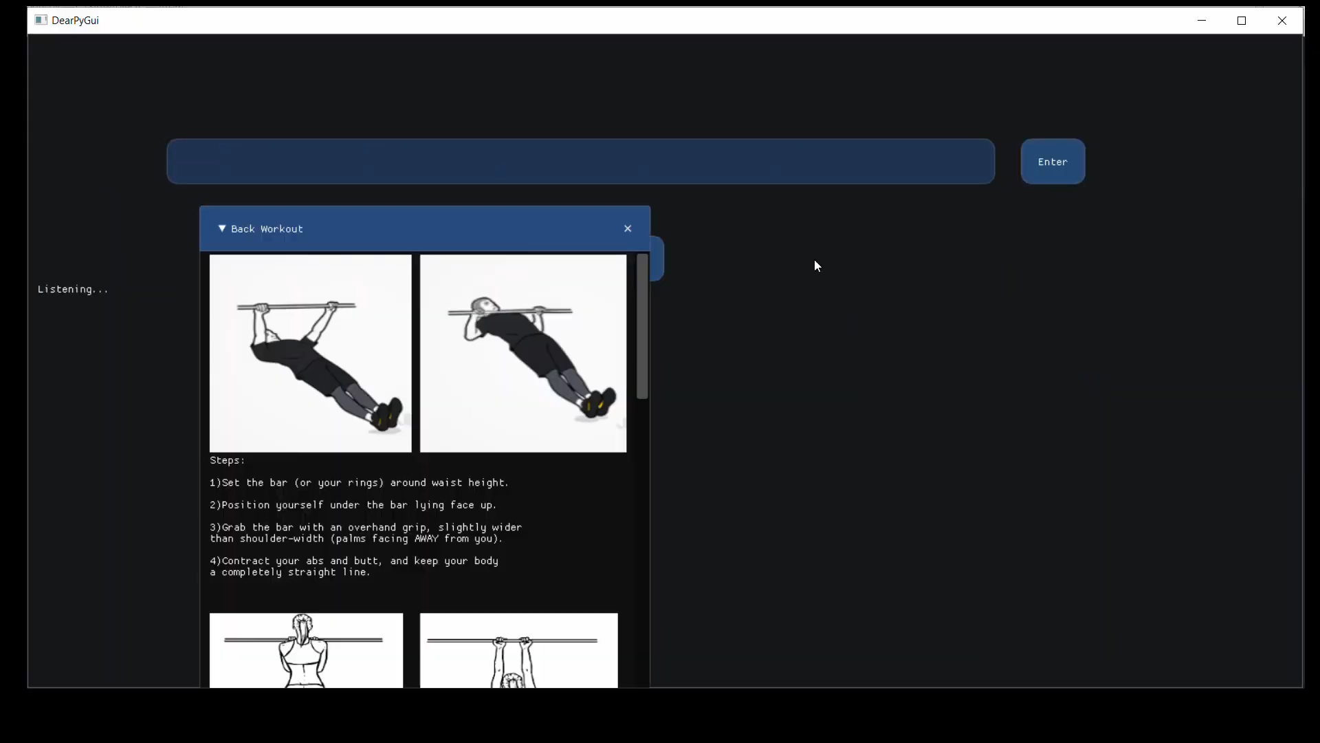Click step 1 about setting the bar
The image size is (1320, 743).
359,483
